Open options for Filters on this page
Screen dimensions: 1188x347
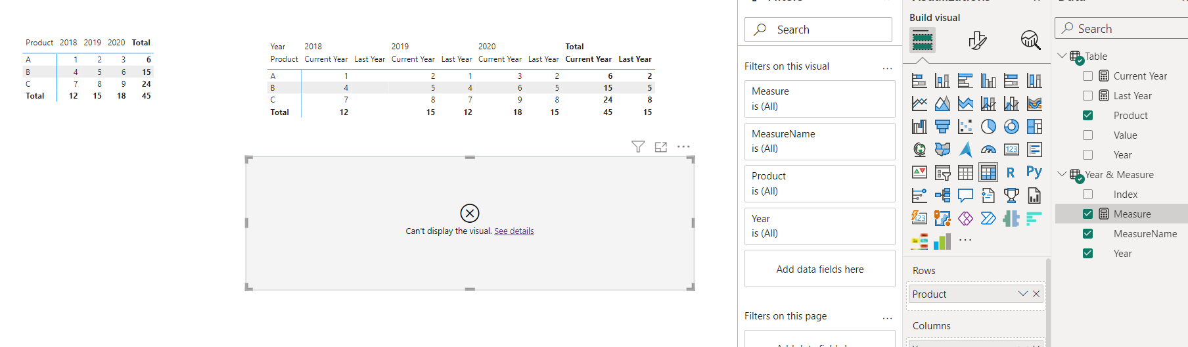887,318
